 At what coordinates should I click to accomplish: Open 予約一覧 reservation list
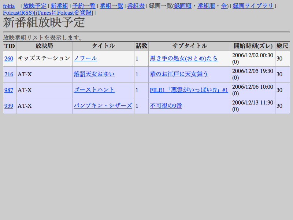[x=84, y=6]
